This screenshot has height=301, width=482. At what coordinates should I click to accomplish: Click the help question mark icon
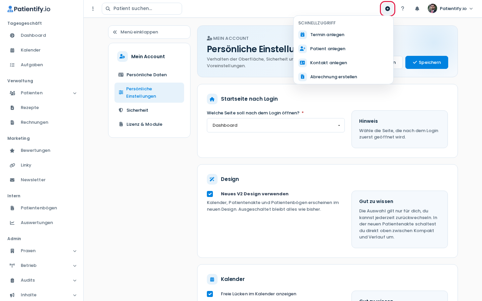(403, 9)
